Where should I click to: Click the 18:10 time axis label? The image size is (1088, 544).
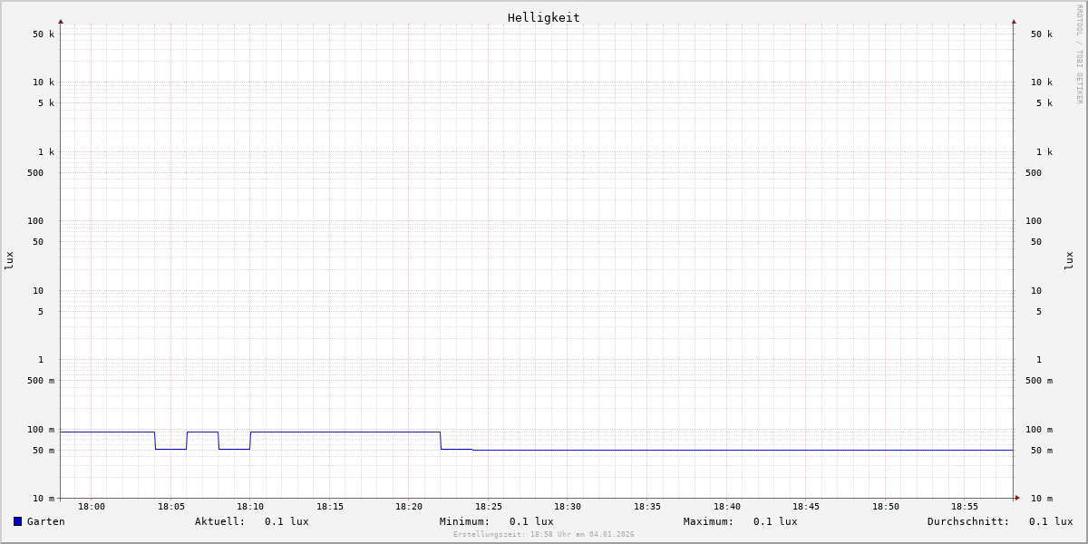coord(250,507)
